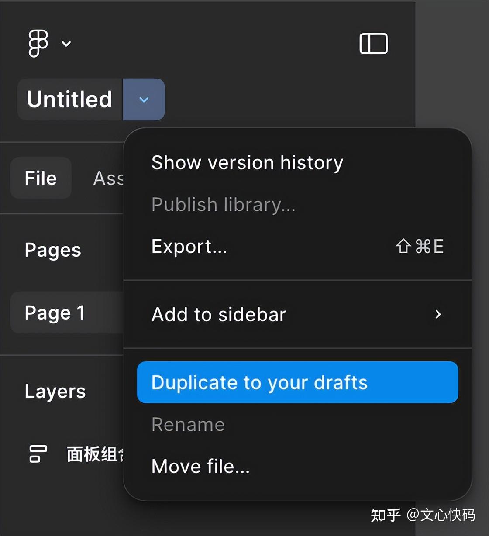Select the 面板组 layer row
Image resolution: width=489 pixels, height=536 pixels.
coord(67,454)
